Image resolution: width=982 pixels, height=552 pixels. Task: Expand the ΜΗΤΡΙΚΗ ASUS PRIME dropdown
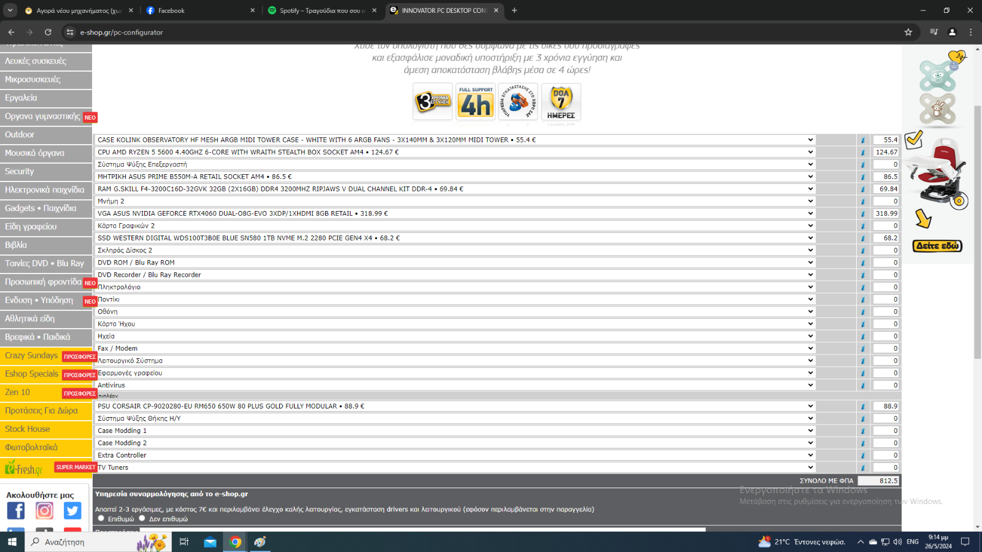(455, 177)
